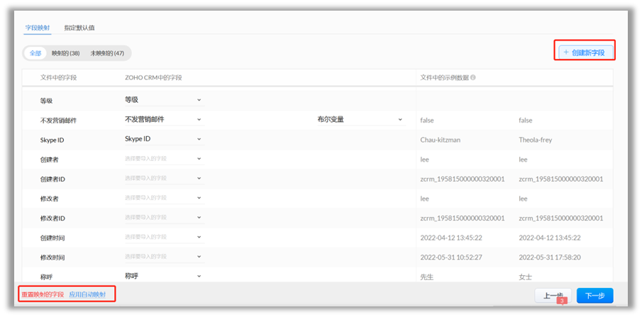
Task: Pick a field for 创建时间 row
Action: coord(163,237)
